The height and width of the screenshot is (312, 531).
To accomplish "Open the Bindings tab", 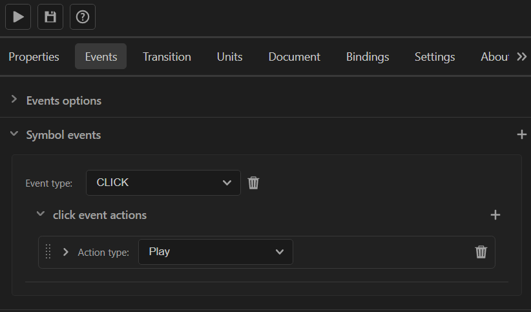I will [368, 57].
